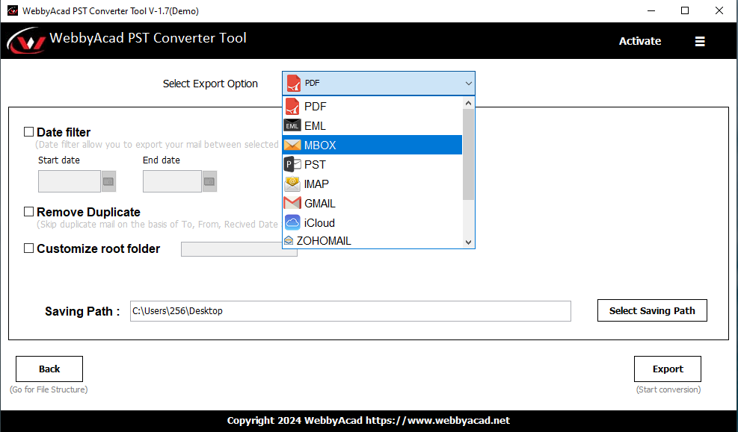Click the IMAP mail icon
This screenshot has height=432, width=738.
292,184
